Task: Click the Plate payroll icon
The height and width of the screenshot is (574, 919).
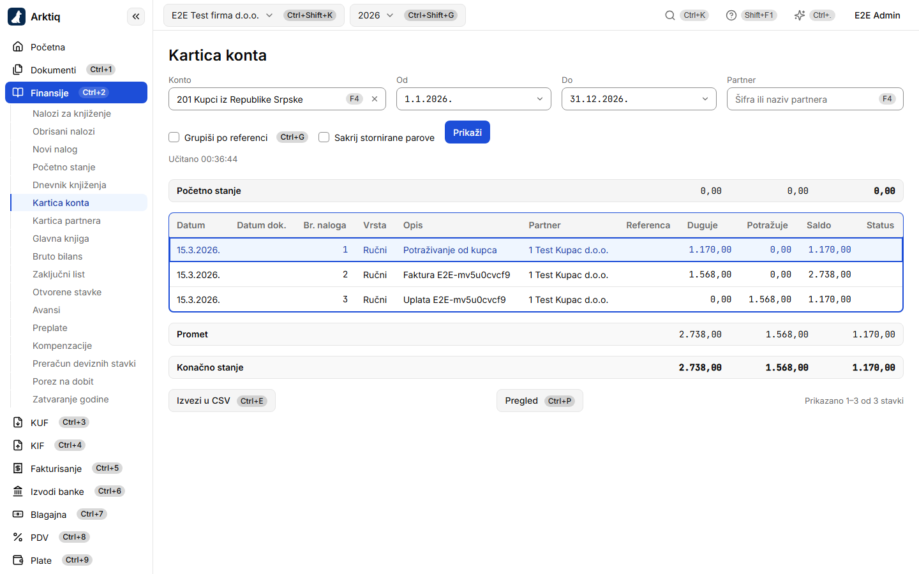Action: click(x=18, y=560)
